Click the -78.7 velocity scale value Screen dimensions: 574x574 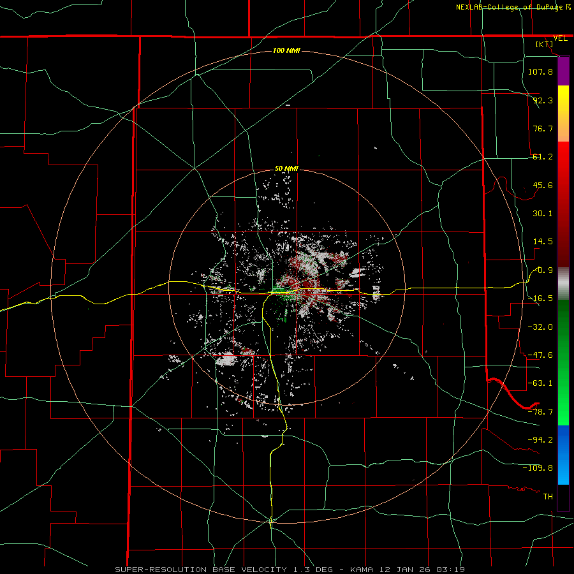[540, 412]
